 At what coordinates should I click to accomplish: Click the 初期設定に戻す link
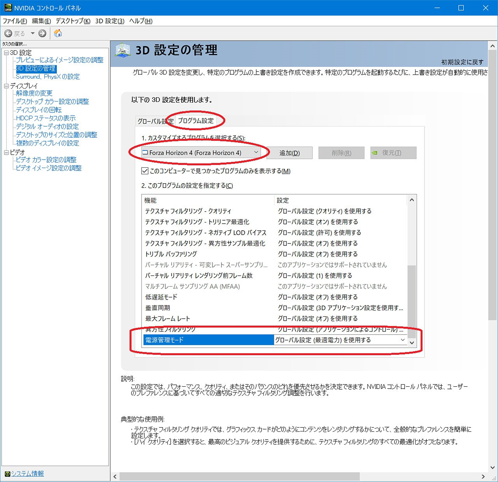pyautogui.click(x=462, y=62)
